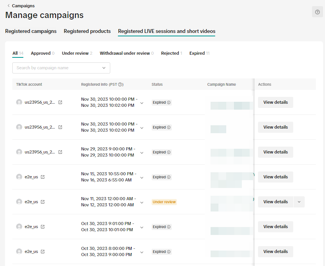
Task: Click the help question mark icon
Action: tap(317, 12)
